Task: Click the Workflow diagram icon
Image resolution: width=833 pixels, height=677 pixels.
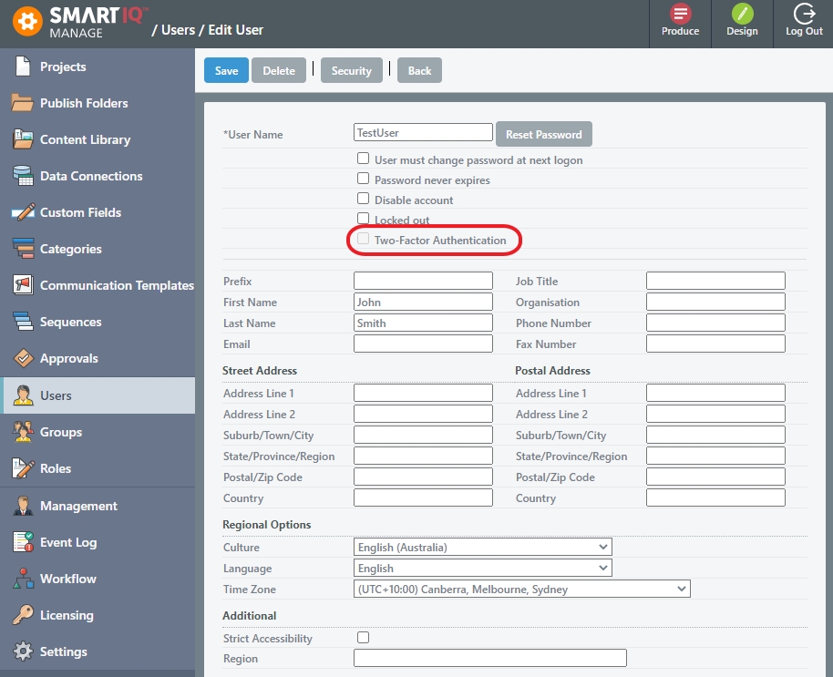Action: point(23,579)
